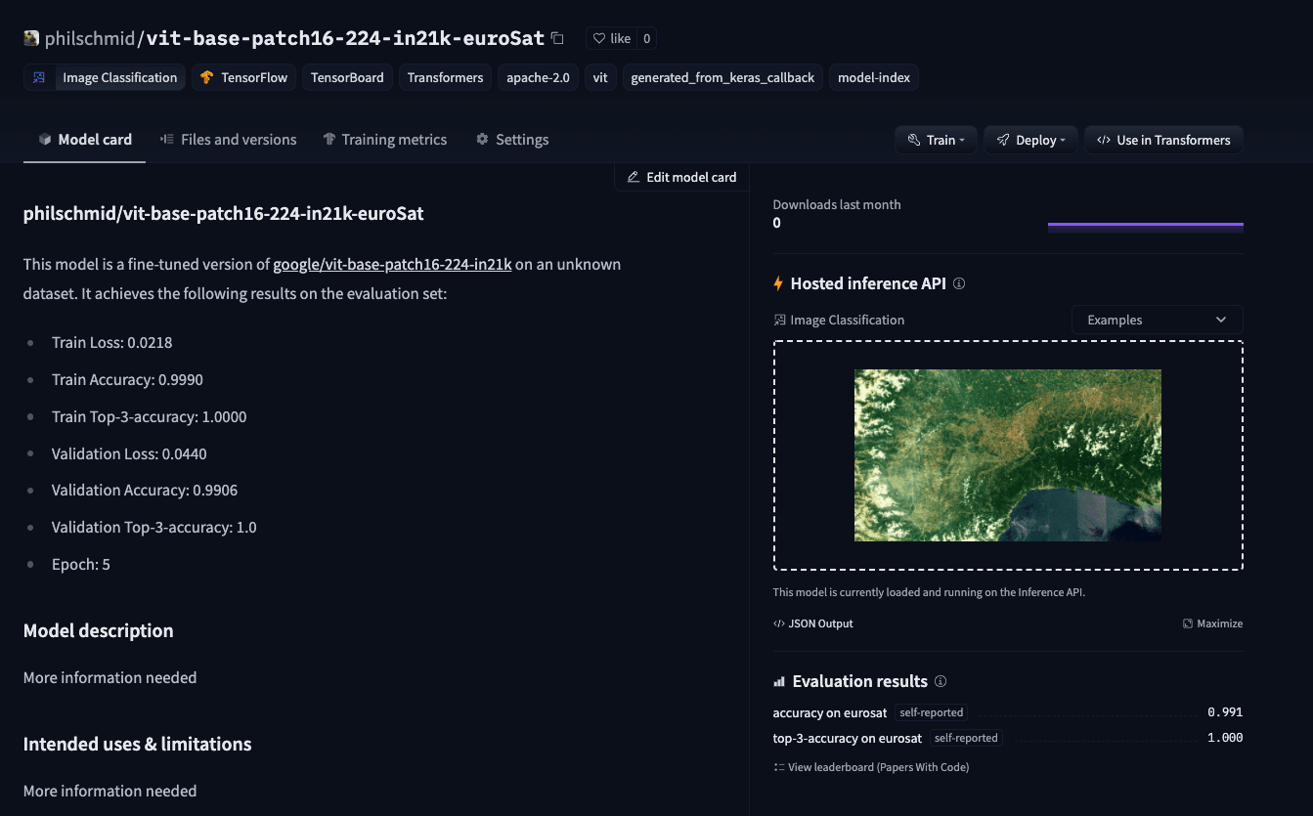Click the 'Epoch: 5' list item

click(81, 564)
